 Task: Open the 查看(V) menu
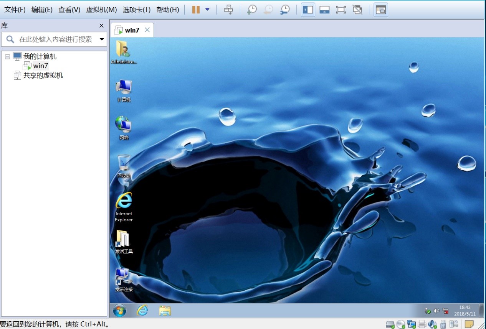click(x=69, y=10)
